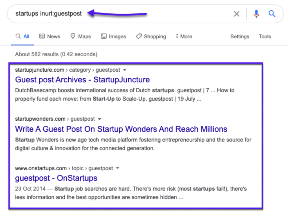Open search Tools menu
This screenshot has width=288, height=212.
[x=265, y=36]
